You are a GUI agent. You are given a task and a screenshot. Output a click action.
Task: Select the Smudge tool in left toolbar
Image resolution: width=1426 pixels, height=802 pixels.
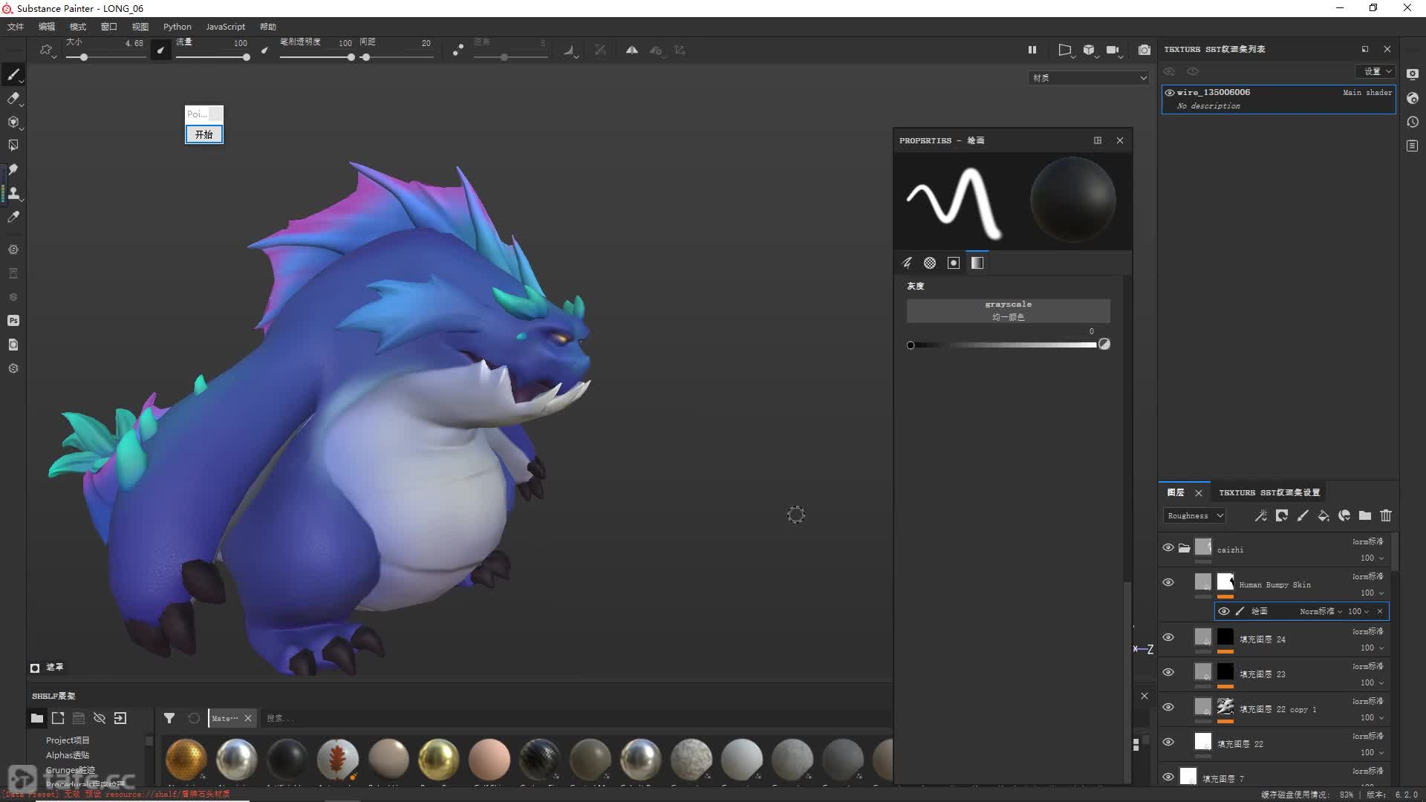coord(13,169)
